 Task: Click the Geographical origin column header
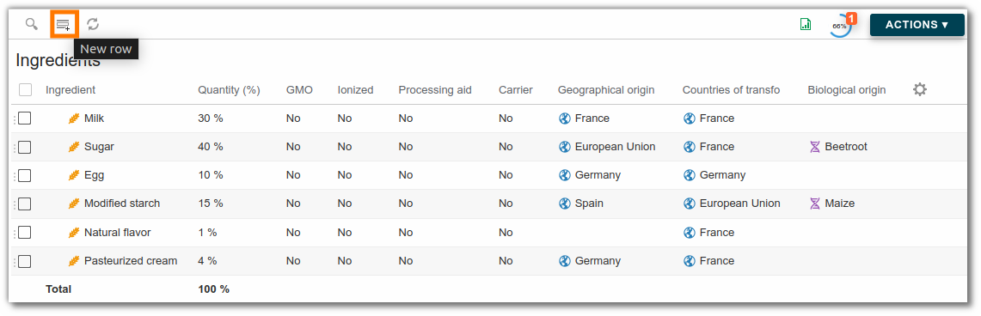[606, 90]
